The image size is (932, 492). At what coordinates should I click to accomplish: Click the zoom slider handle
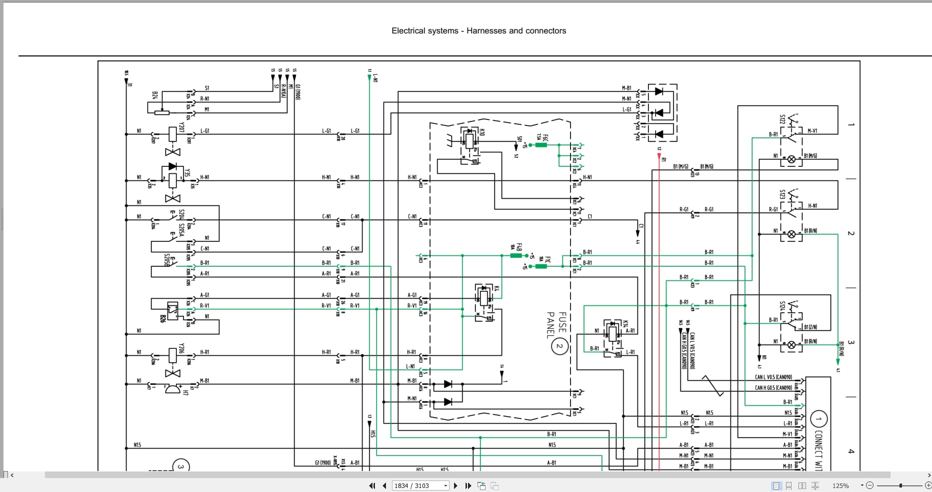click(x=900, y=486)
